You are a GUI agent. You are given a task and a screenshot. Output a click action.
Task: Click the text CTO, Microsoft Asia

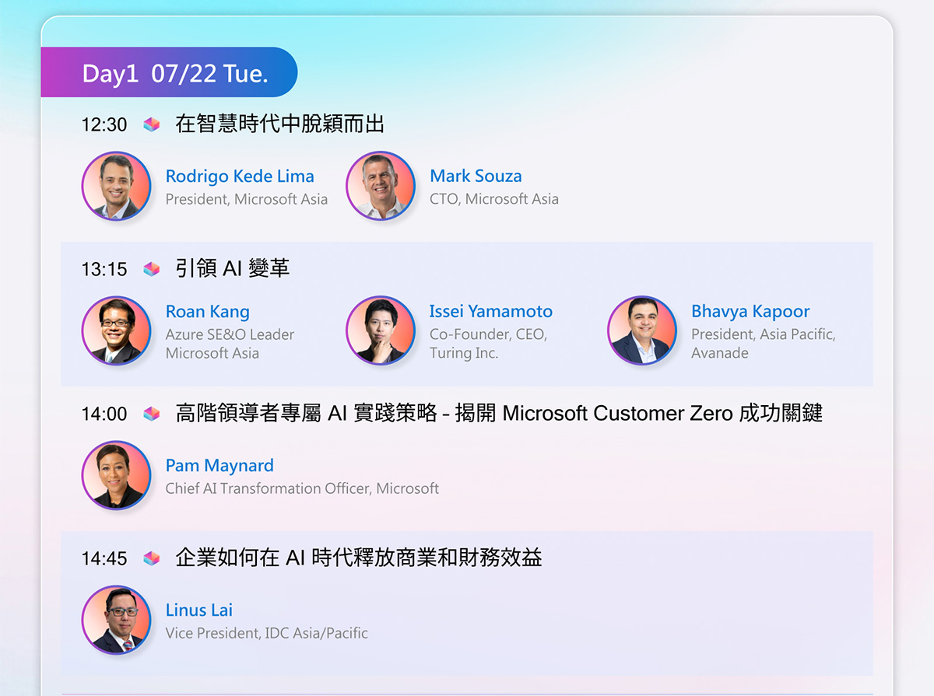coord(494,199)
